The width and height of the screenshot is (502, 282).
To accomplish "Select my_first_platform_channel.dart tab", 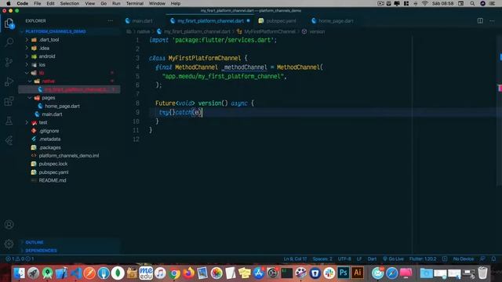I will 210,21.
